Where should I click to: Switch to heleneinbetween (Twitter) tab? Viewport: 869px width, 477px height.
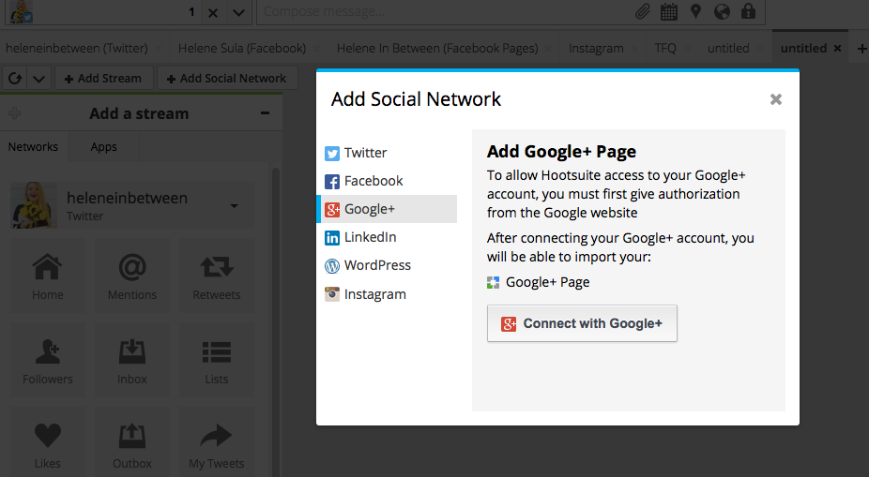click(77, 48)
